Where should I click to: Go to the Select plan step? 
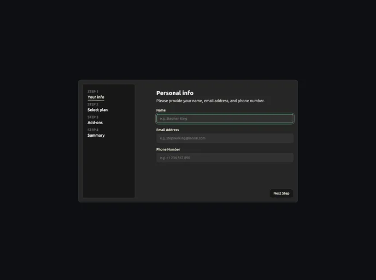click(97, 110)
